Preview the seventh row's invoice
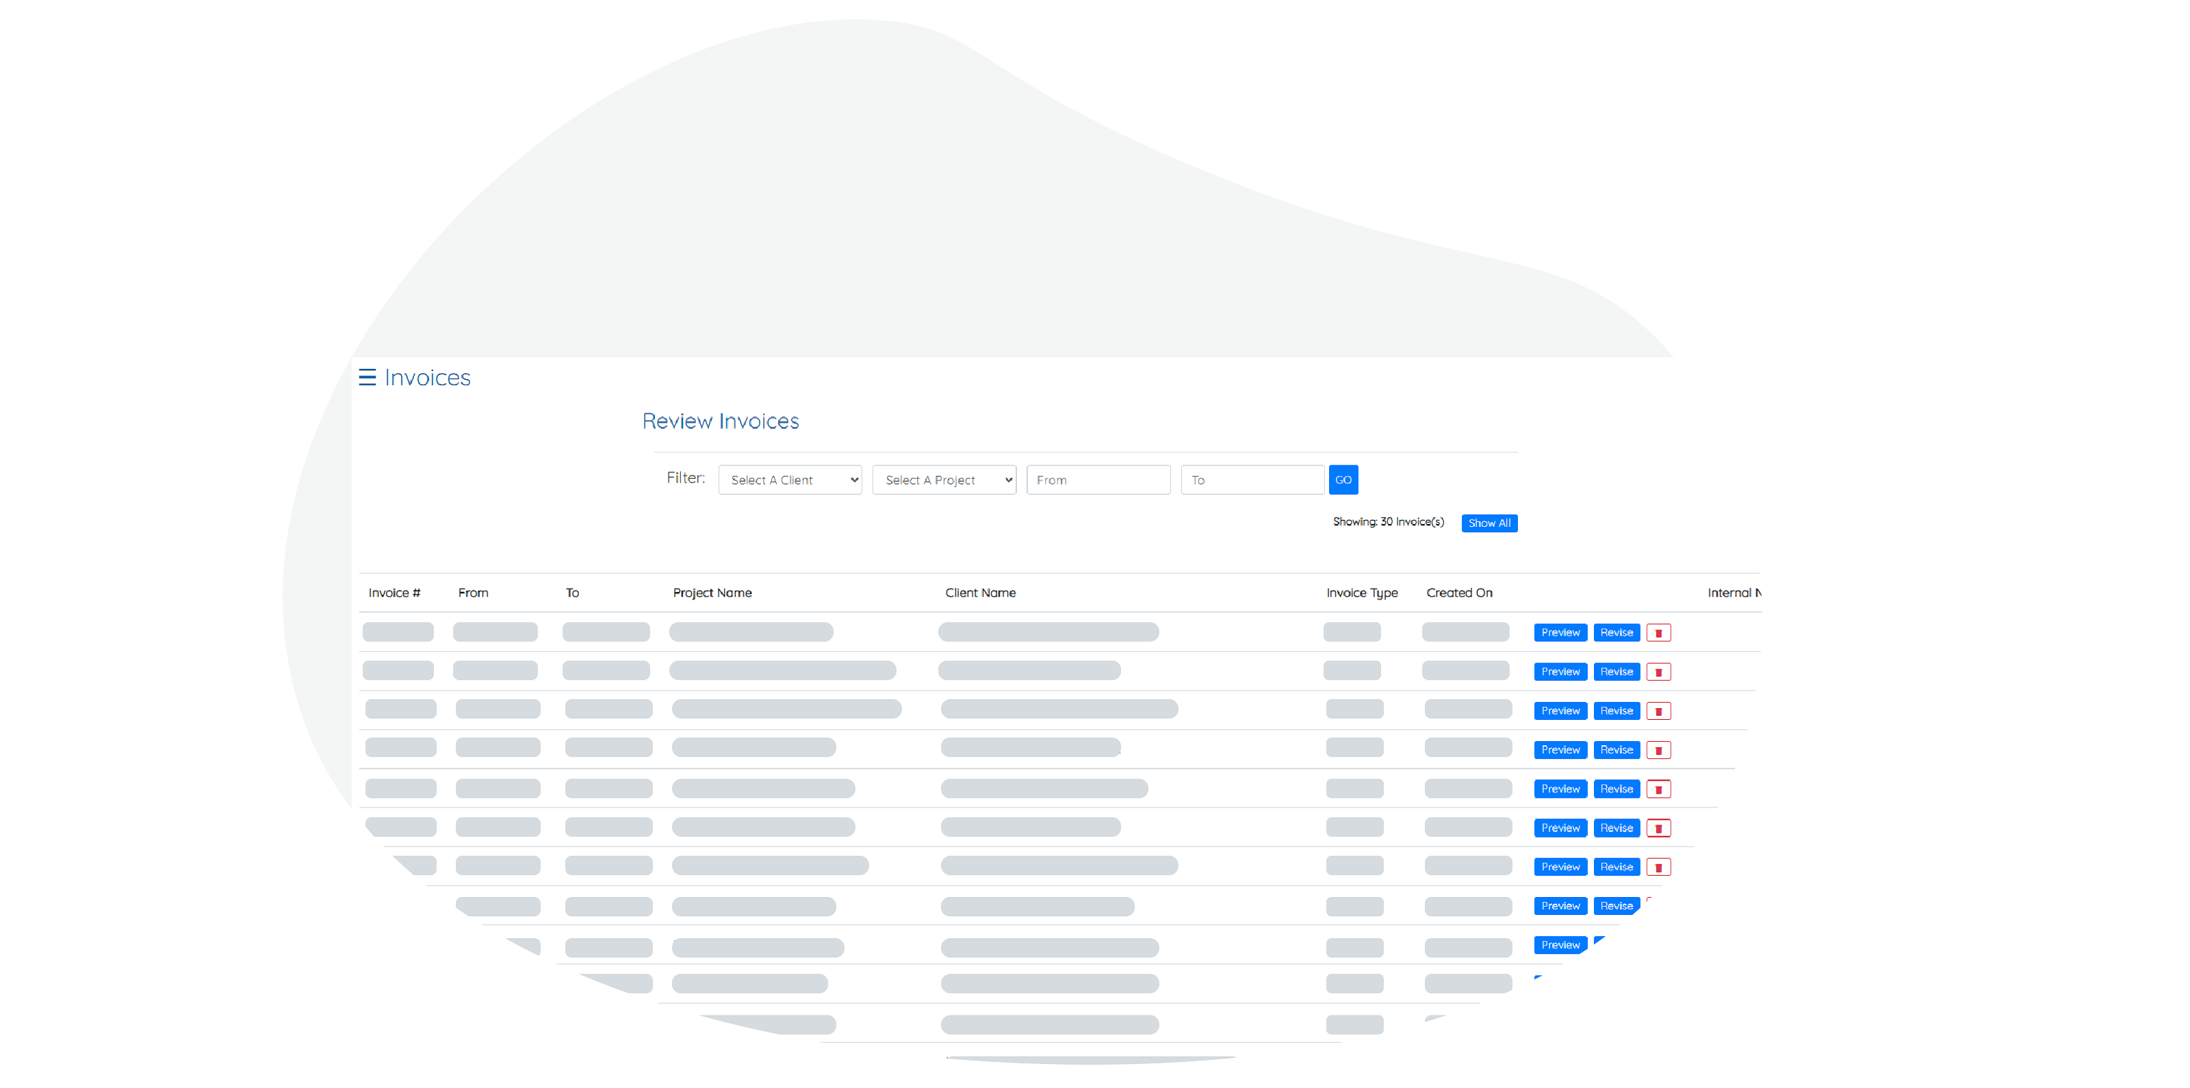Viewport: 2190px width, 1088px height. (1560, 867)
